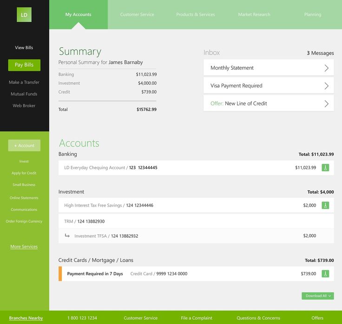Click the credit Total: $739.00 label

pyautogui.click(x=319, y=260)
